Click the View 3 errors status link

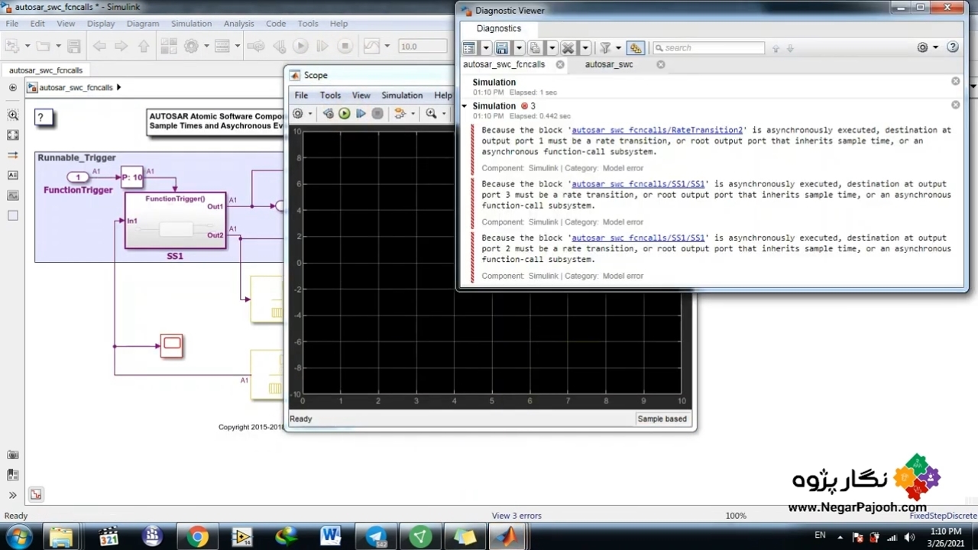click(517, 516)
